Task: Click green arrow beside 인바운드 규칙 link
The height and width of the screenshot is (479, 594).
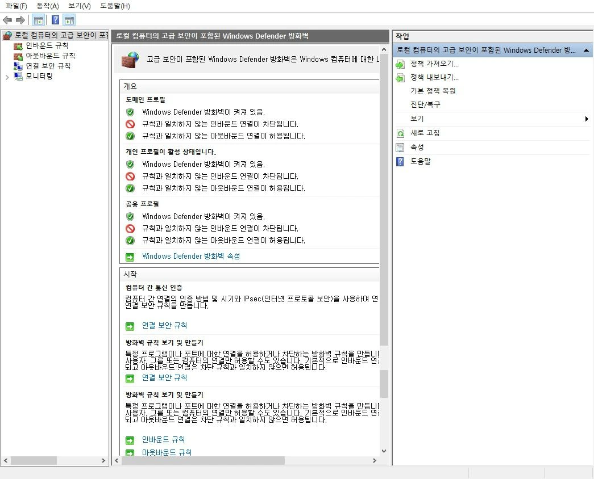Action: coord(130,440)
